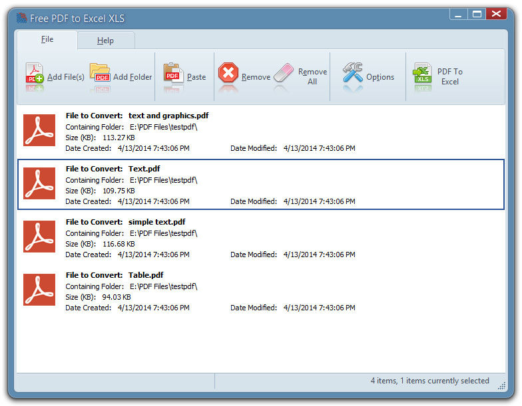Switch to the File tab
Image resolution: width=522 pixels, height=406 pixels.
pos(47,40)
